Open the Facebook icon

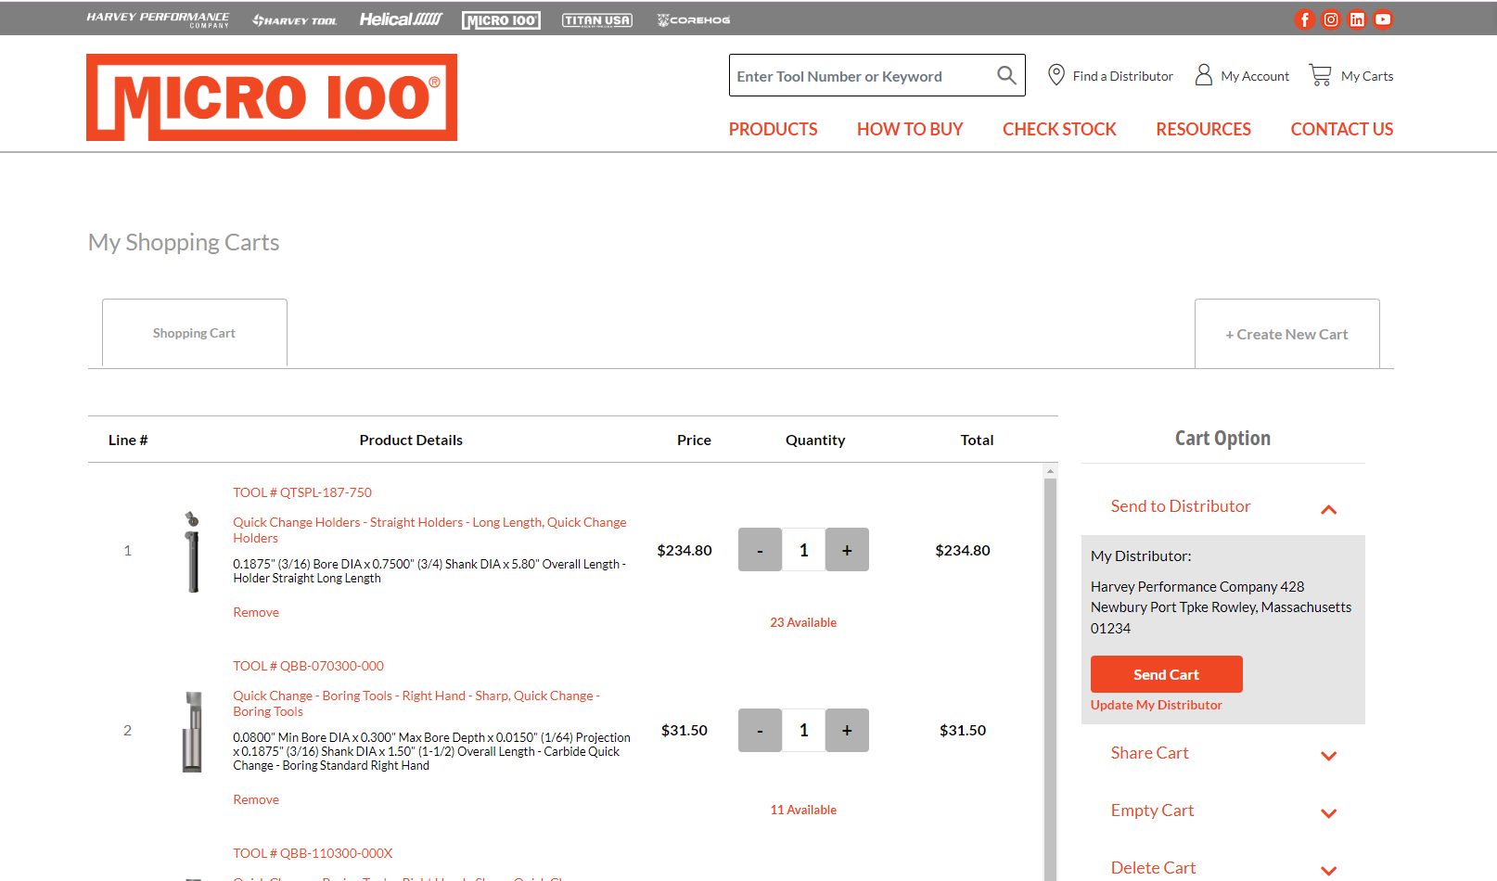[x=1305, y=19]
